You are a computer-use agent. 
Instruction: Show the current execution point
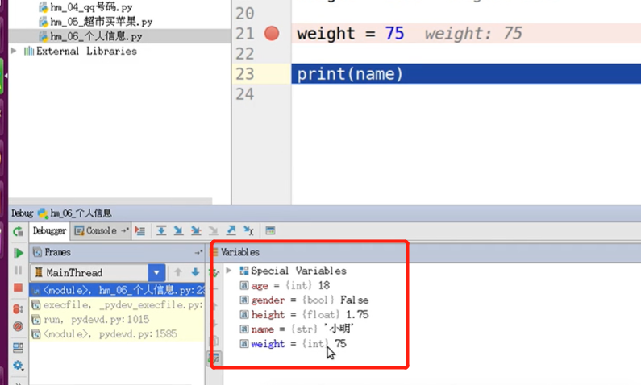(x=140, y=230)
